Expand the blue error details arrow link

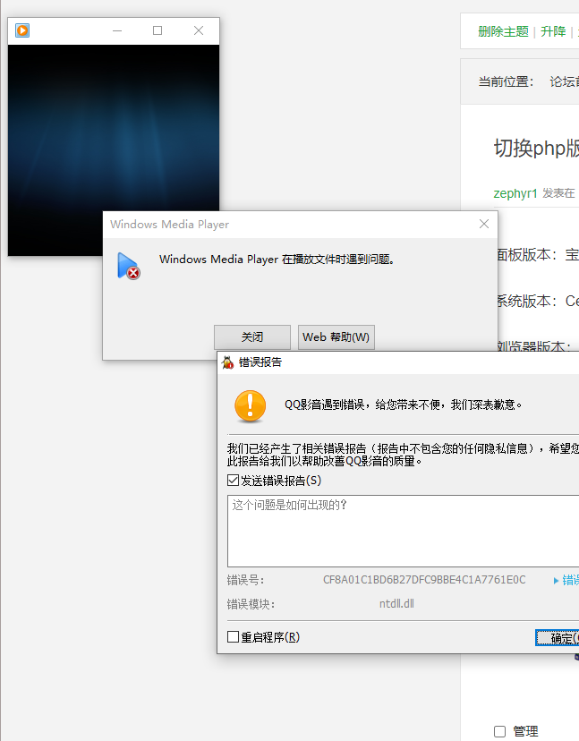566,580
